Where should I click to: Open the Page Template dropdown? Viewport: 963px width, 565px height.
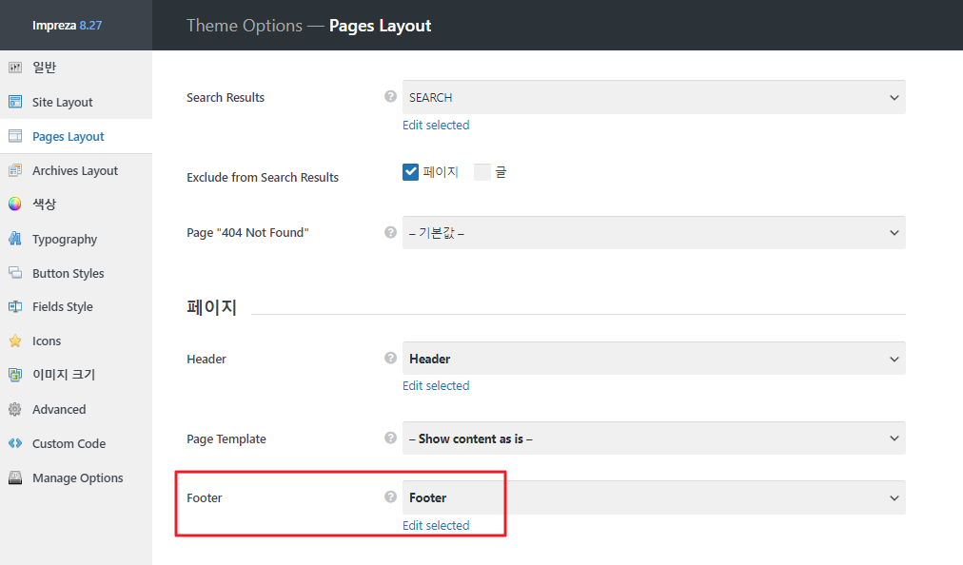(x=654, y=438)
